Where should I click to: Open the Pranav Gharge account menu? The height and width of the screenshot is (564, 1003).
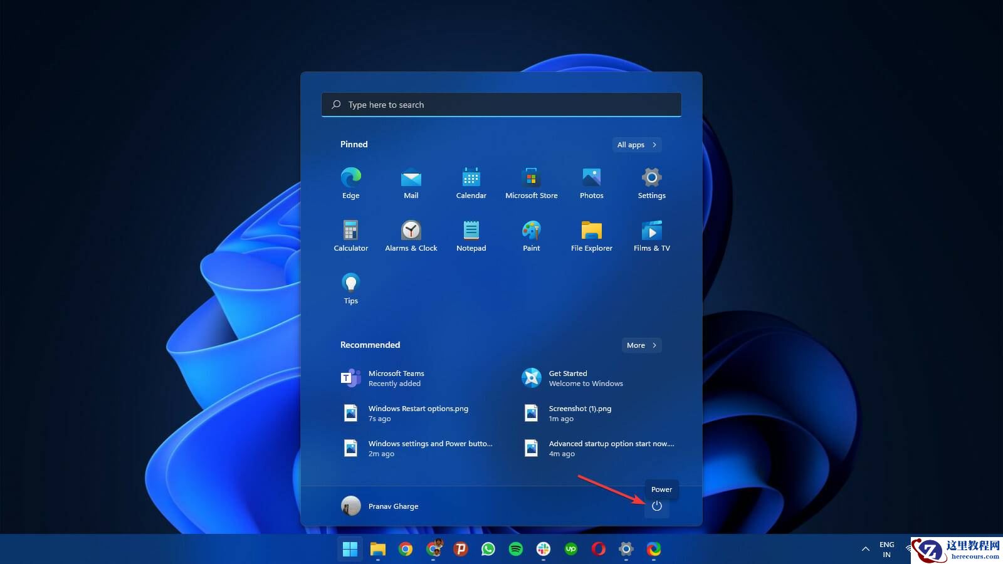[x=379, y=506]
